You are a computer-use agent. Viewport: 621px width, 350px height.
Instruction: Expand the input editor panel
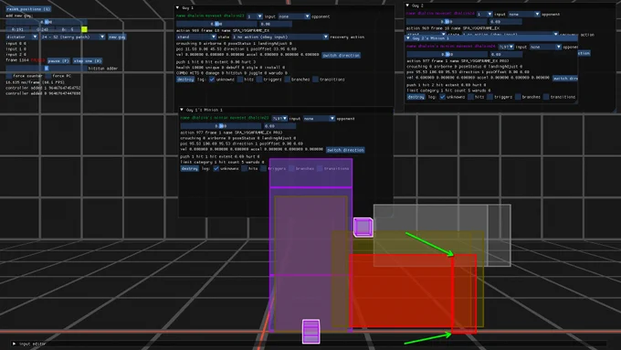pyautogui.click(x=15, y=344)
